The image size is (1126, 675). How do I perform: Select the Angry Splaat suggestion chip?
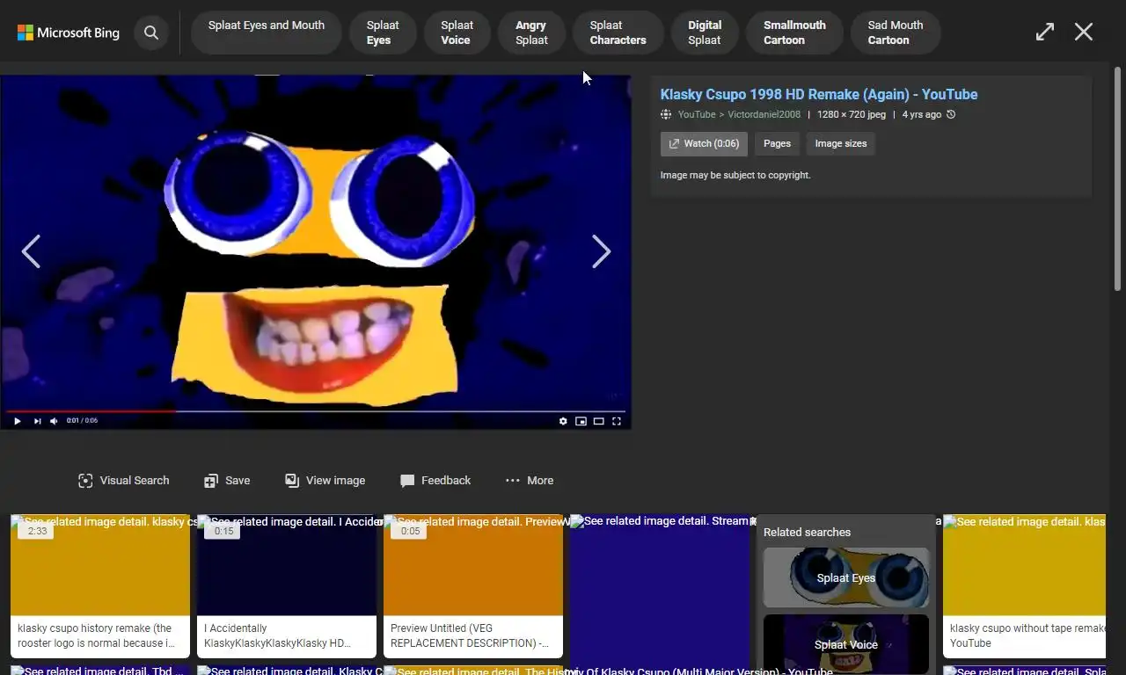(531, 33)
